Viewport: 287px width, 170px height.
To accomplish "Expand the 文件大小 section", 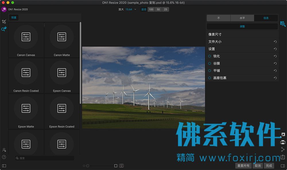I will (x=242, y=42).
